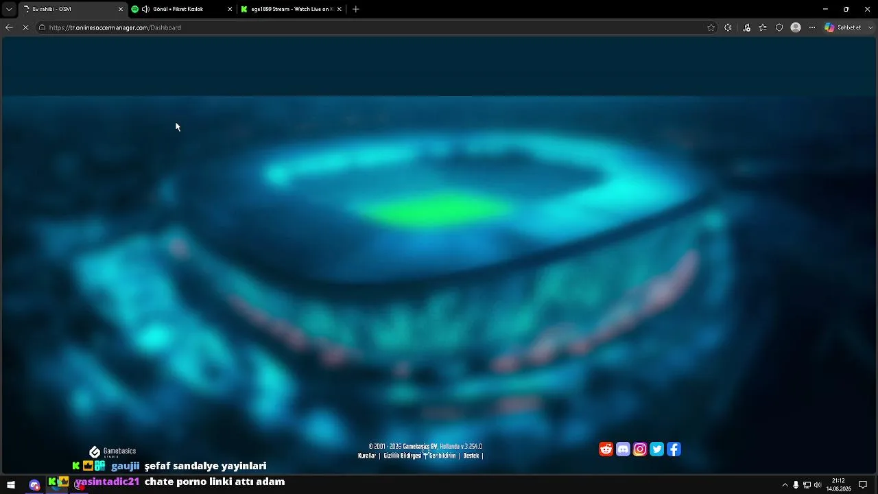Close the Ev sahibi - OSM tab
The image size is (878, 494).
point(121,9)
